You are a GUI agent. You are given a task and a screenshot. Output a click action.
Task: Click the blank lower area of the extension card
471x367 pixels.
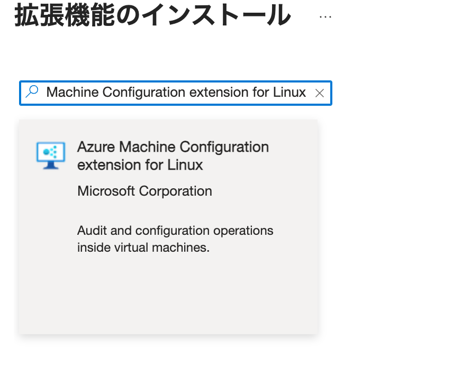168,296
